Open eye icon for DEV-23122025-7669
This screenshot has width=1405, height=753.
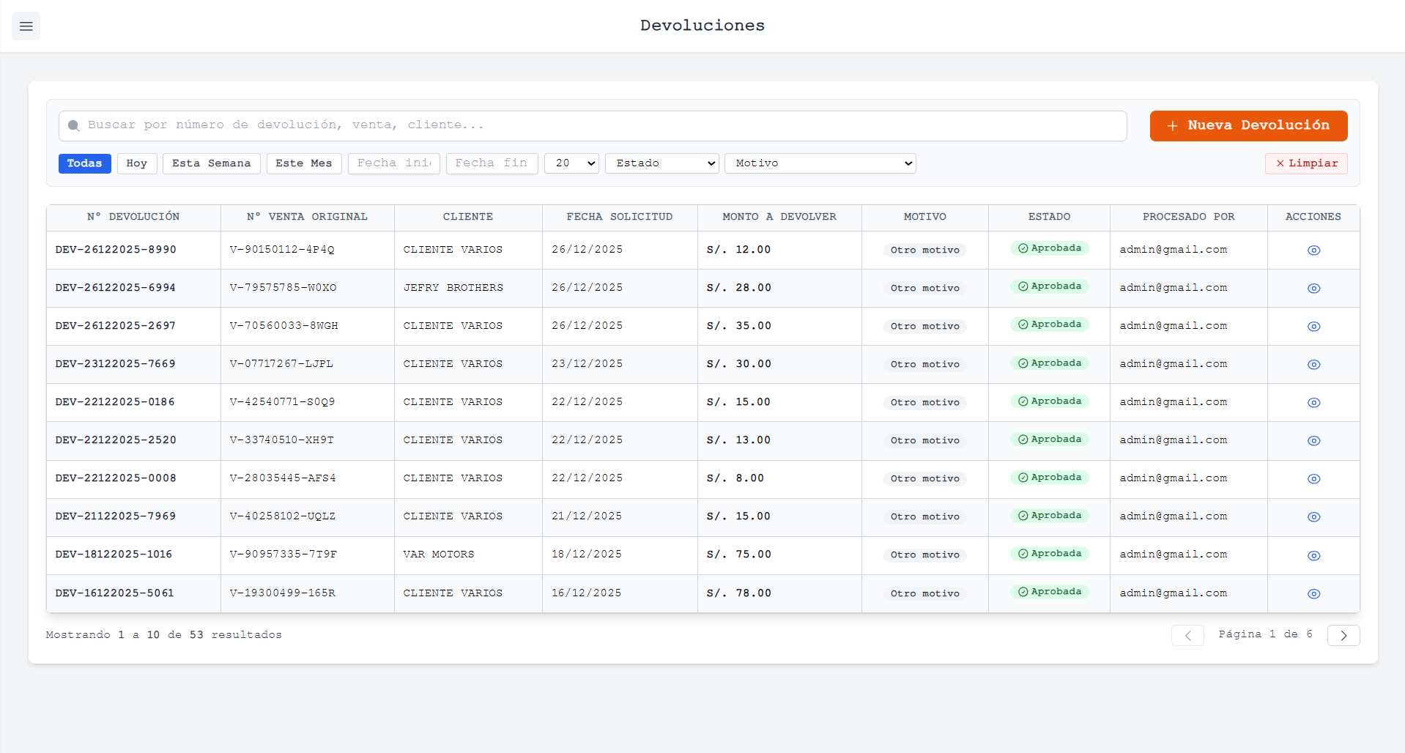click(x=1313, y=365)
